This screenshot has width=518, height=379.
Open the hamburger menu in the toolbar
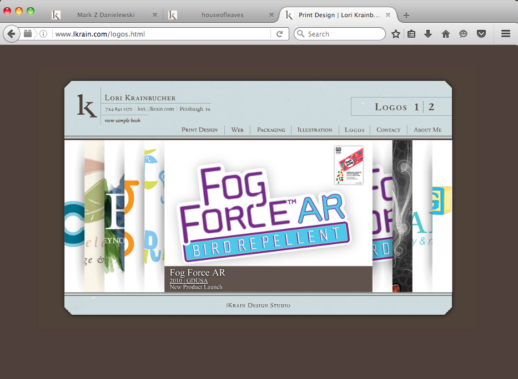(506, 34)
